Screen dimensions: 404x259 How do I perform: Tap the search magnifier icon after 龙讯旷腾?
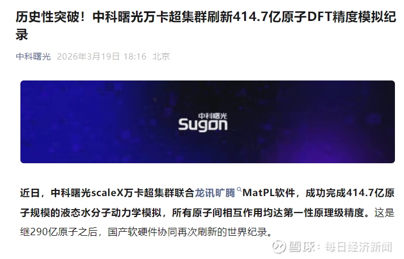pyautogui.click(x=239, y=190)
